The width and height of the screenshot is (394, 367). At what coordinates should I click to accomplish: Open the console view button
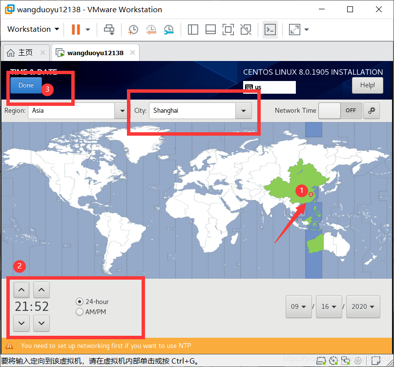pos(270,30)
